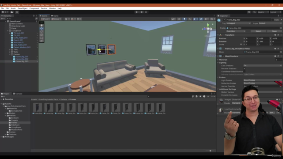Expand the Walls hierarchy node
Screen dimensions: 283x159
tap(10, 52)
